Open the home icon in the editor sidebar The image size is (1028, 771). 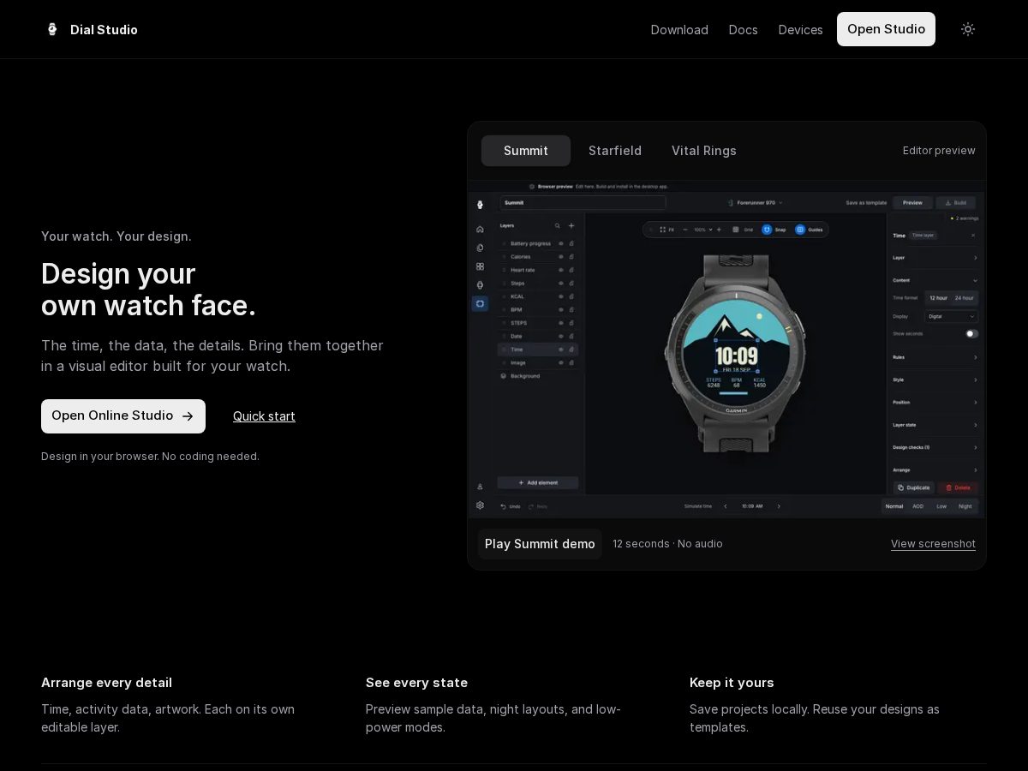click(x=480, y=229)
